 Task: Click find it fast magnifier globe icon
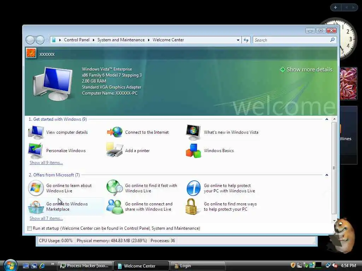point(115,188)
